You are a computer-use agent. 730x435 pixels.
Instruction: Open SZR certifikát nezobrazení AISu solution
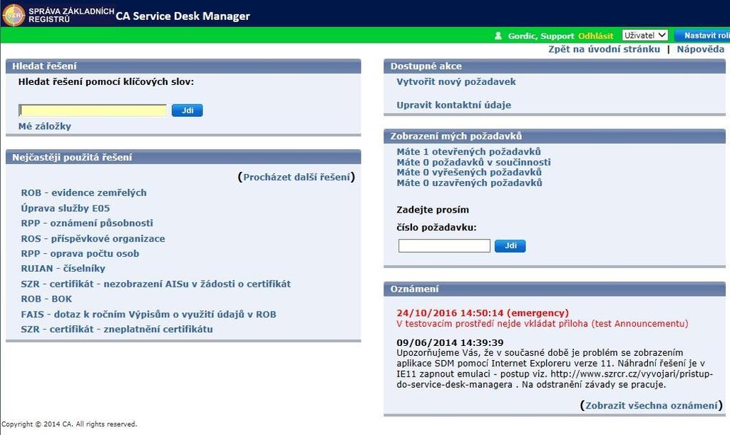(156, 284)
